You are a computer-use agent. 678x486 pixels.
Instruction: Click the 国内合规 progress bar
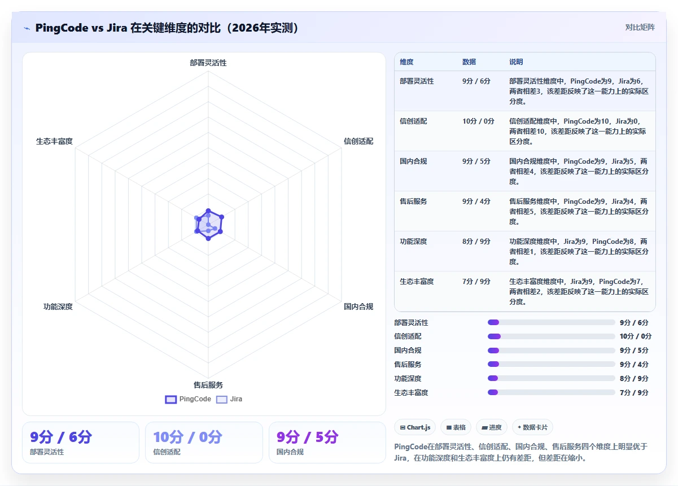(x=551, y=351)
